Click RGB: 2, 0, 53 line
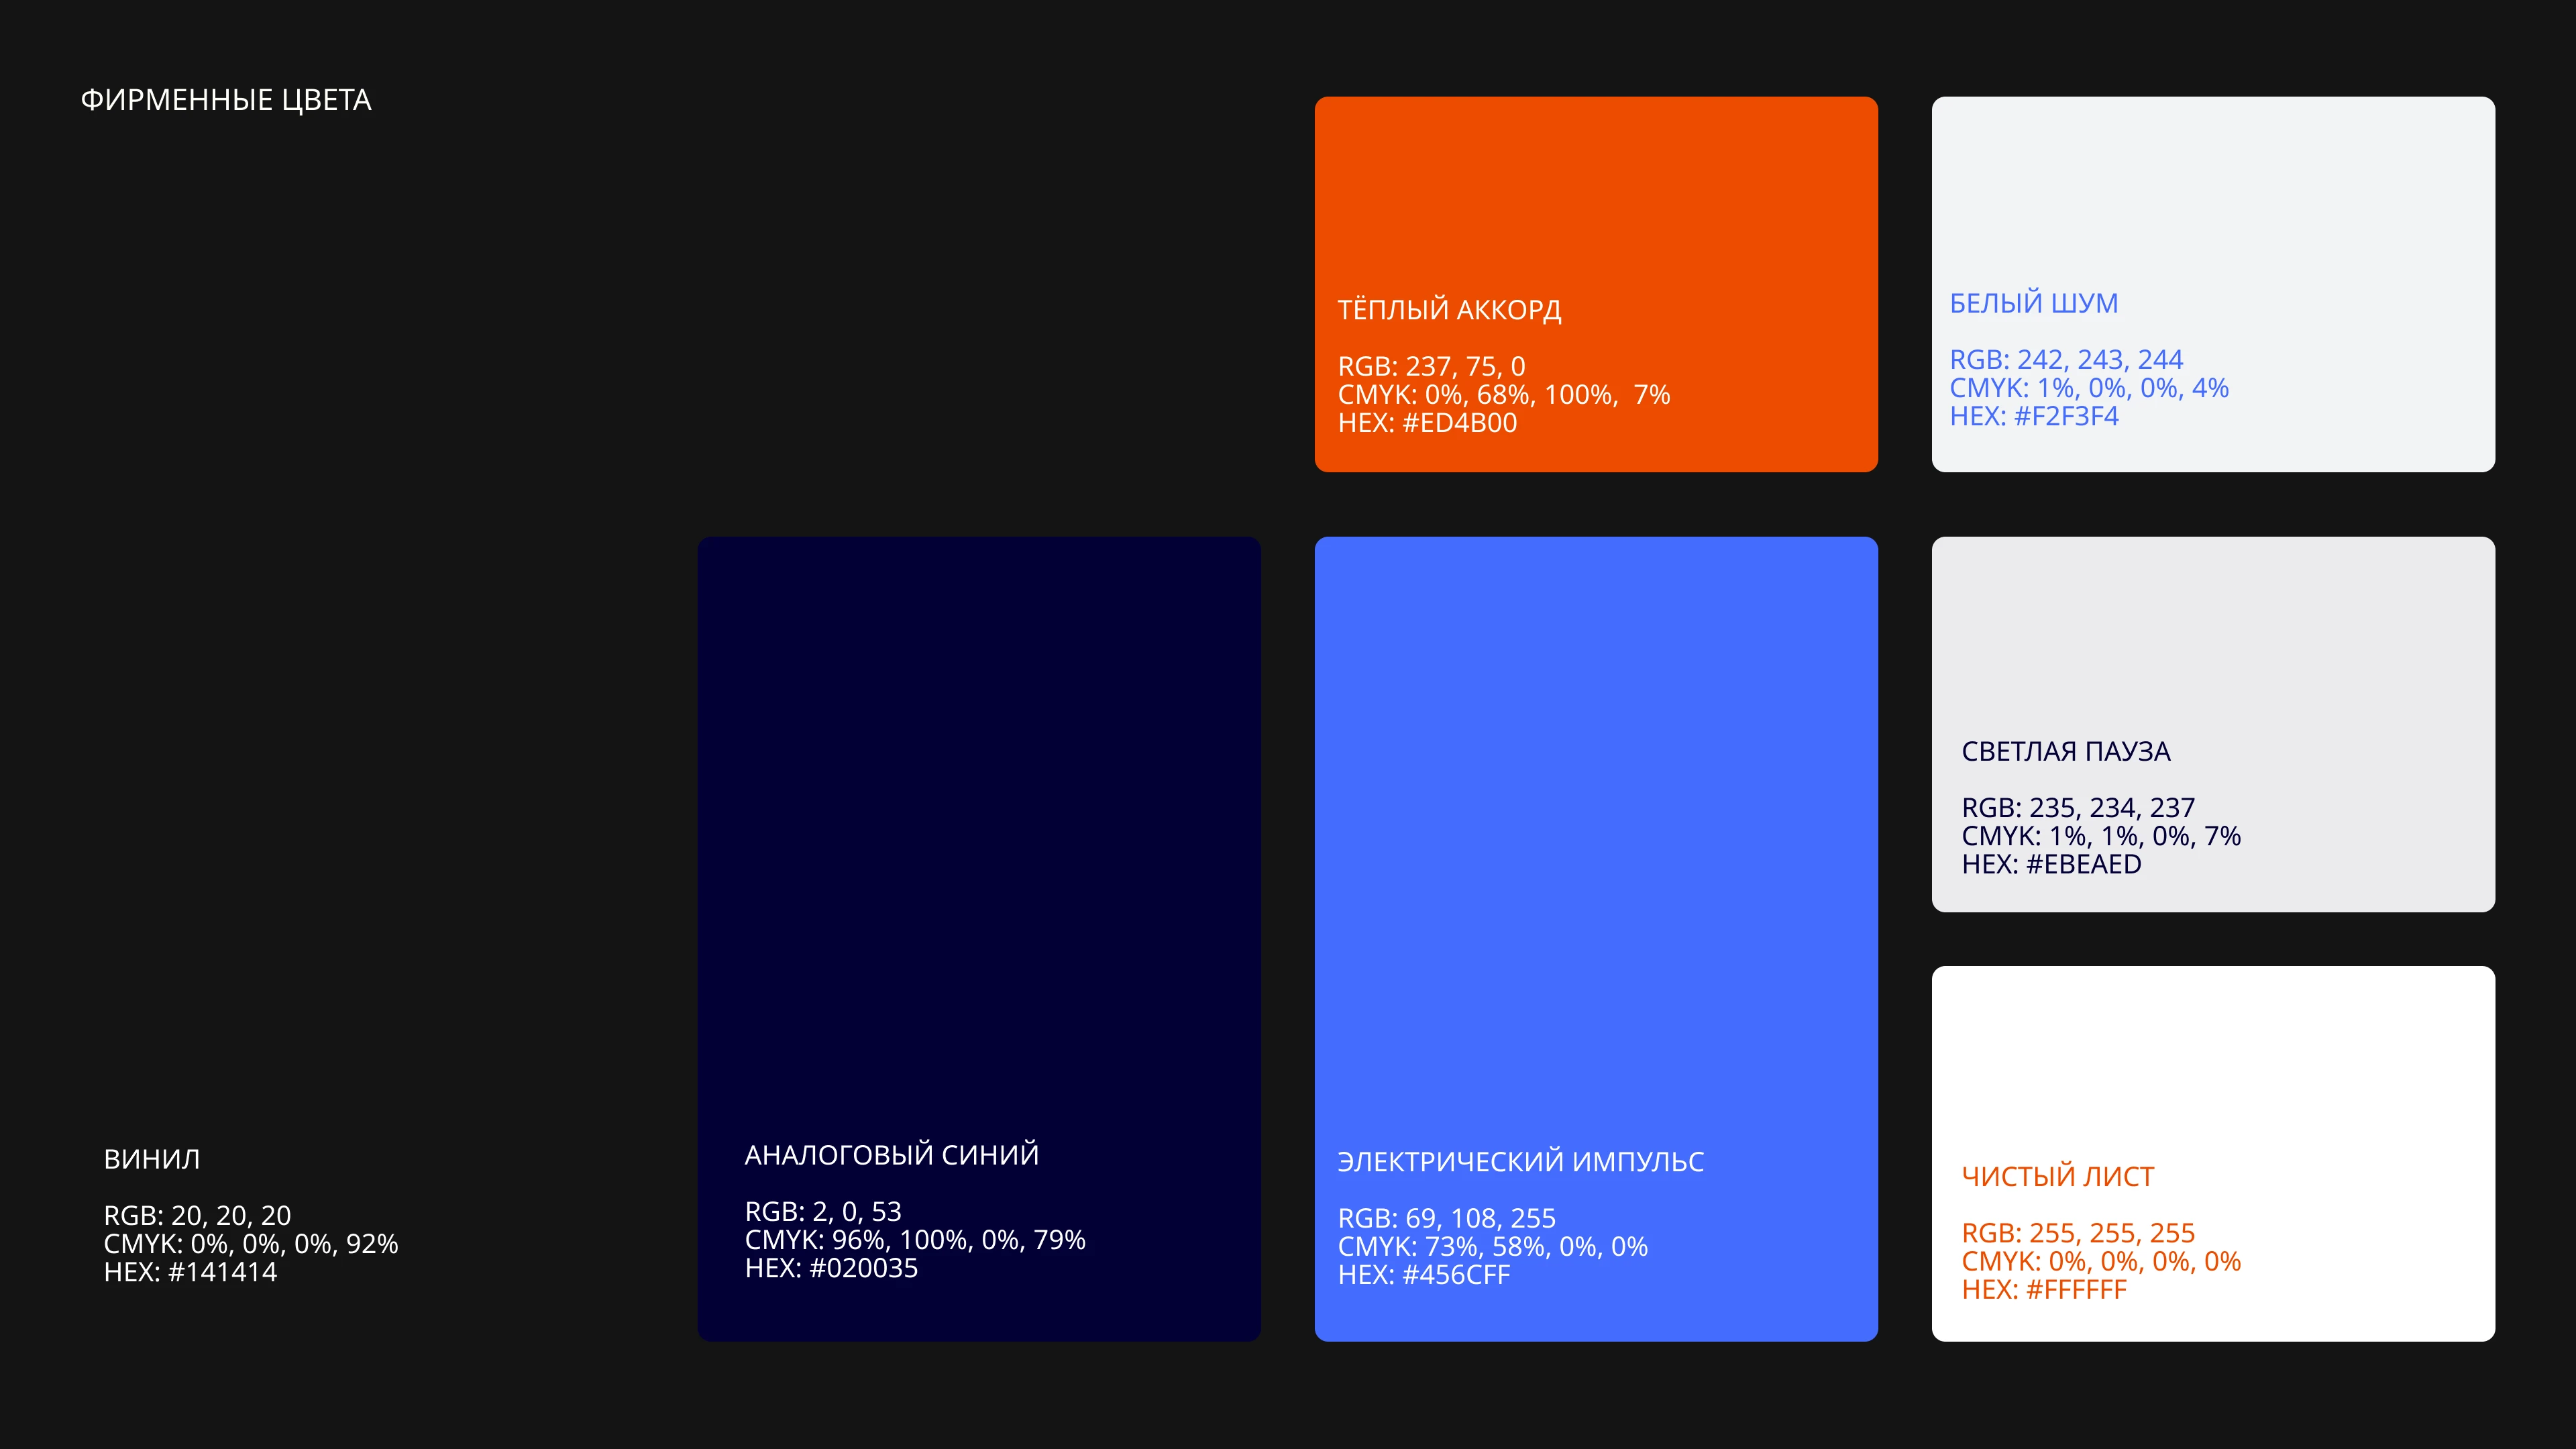This screenshot has width=2576, height=1449. click(x=823, y=1211)
